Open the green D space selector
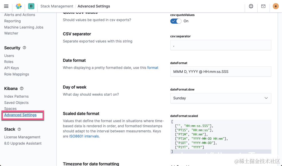 [x=31, y=6]
